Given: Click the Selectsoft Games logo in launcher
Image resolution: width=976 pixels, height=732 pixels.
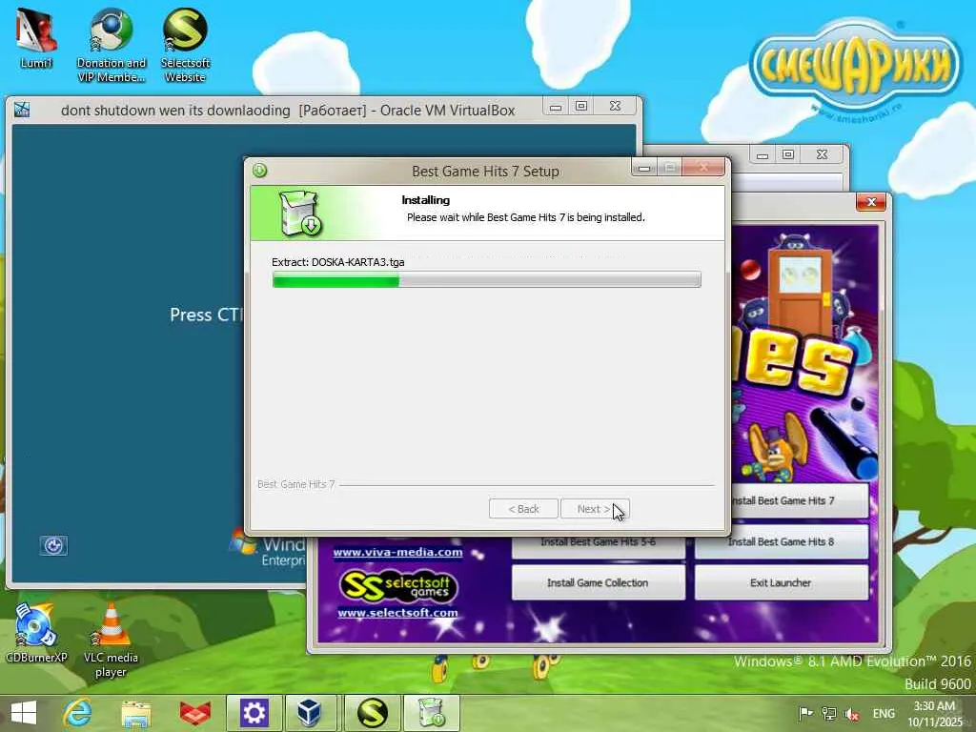Looking at the screenshot, I should pos(398,586).
